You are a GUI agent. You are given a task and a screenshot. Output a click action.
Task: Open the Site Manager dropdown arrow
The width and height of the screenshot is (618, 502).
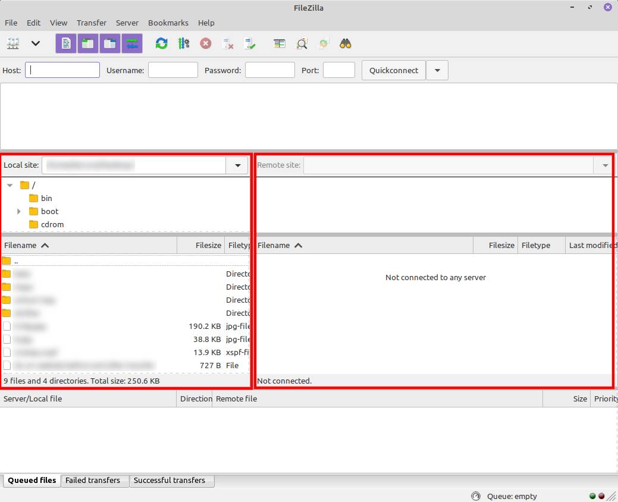tap(36, 43)
